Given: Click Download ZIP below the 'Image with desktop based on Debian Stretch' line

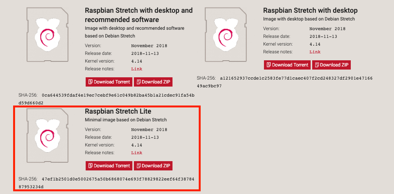Looking at the screenshot, I should 331,65.
